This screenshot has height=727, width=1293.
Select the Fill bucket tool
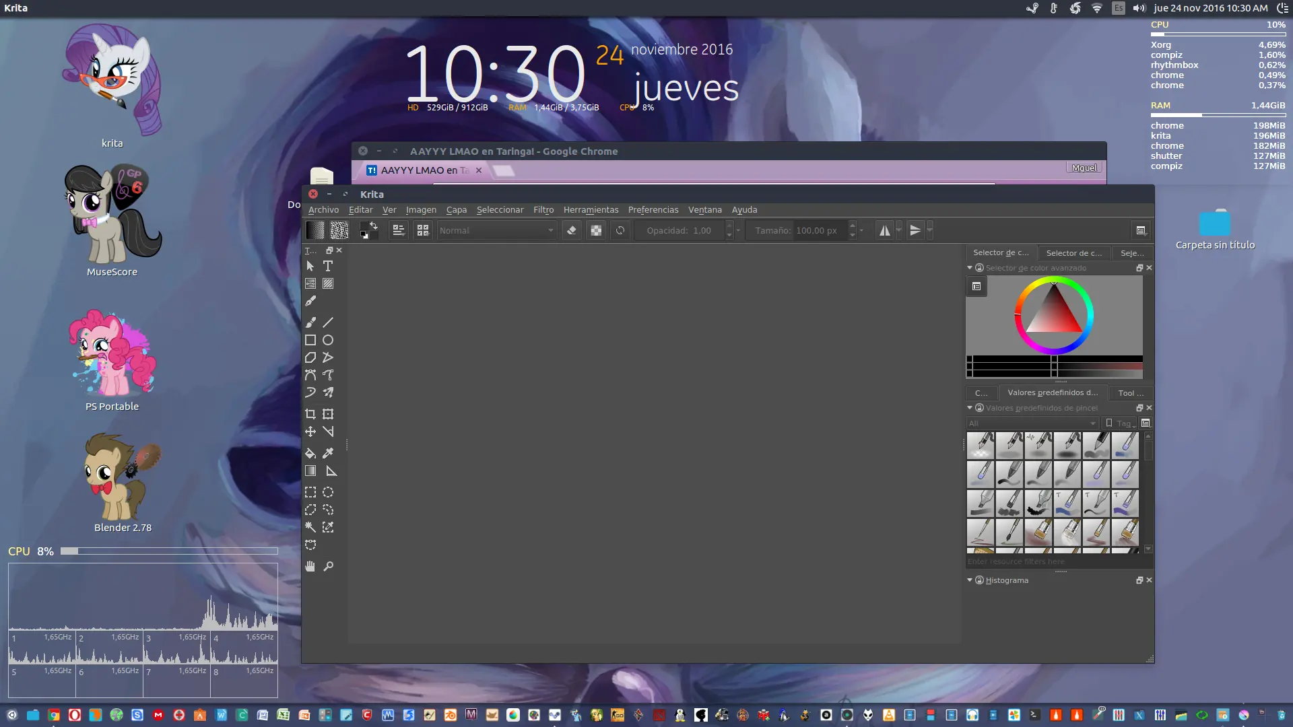310,453
